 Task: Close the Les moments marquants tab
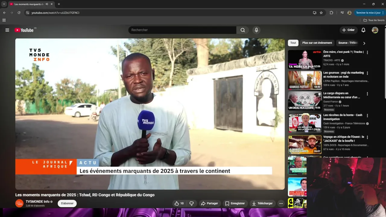pos(52,4)
